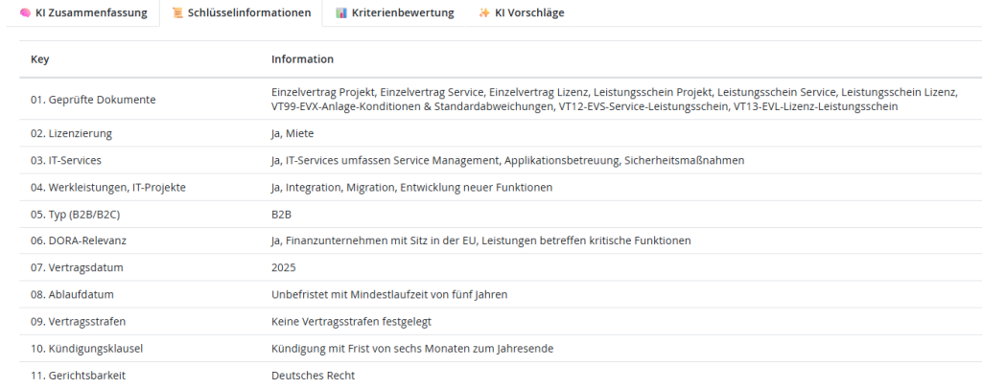Click the scroll icon beside Schlüsselinformationen

point(177,13)
